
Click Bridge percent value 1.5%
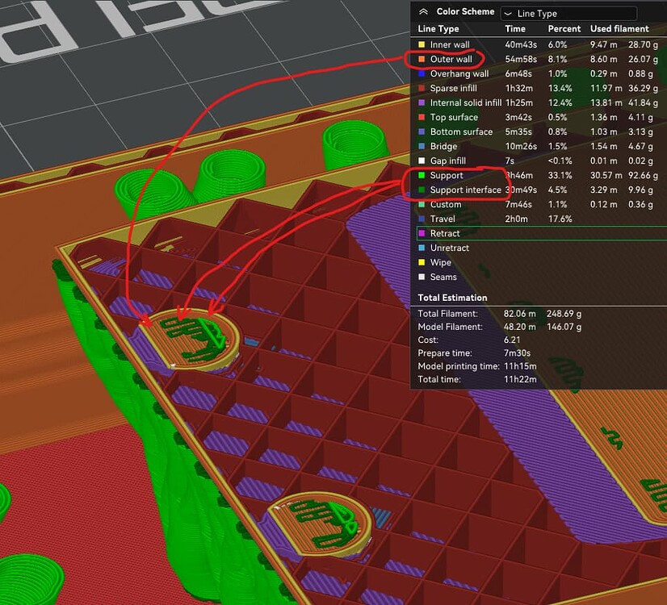[x=557, y=147]
